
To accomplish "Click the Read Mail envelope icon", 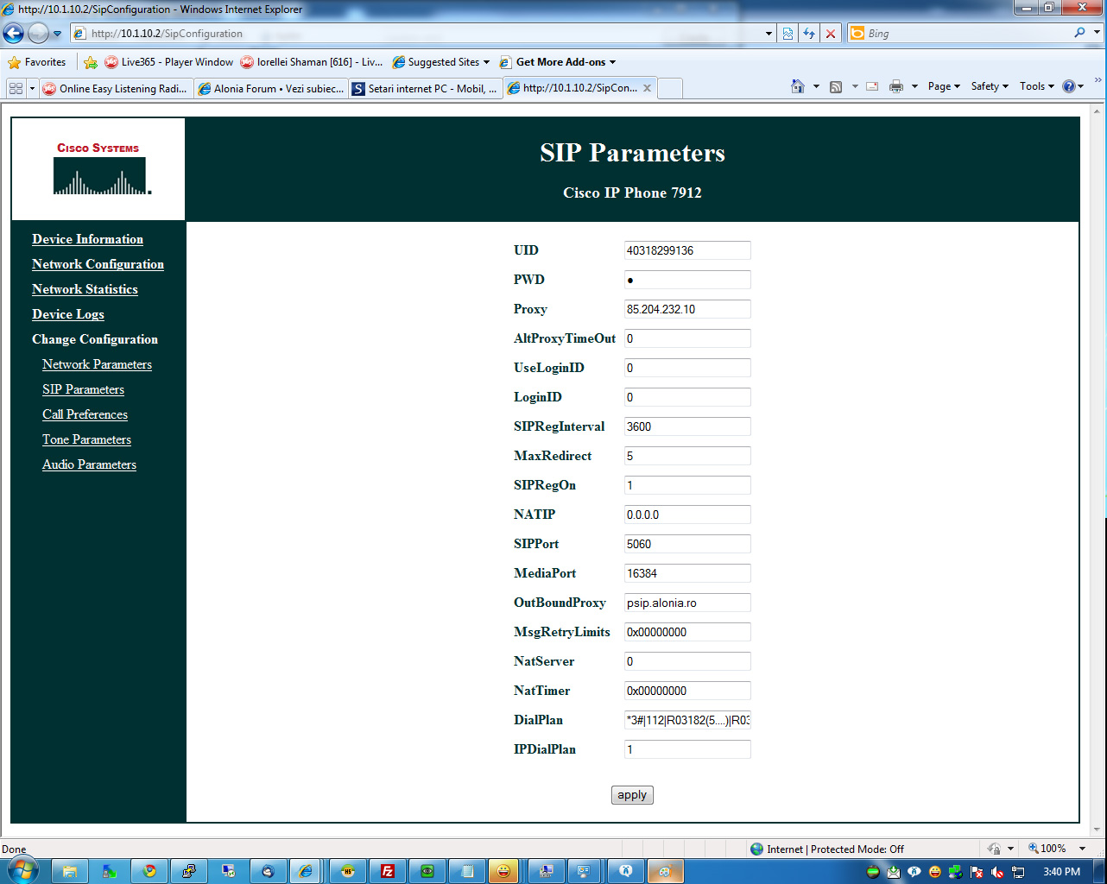I will (872, 86).
